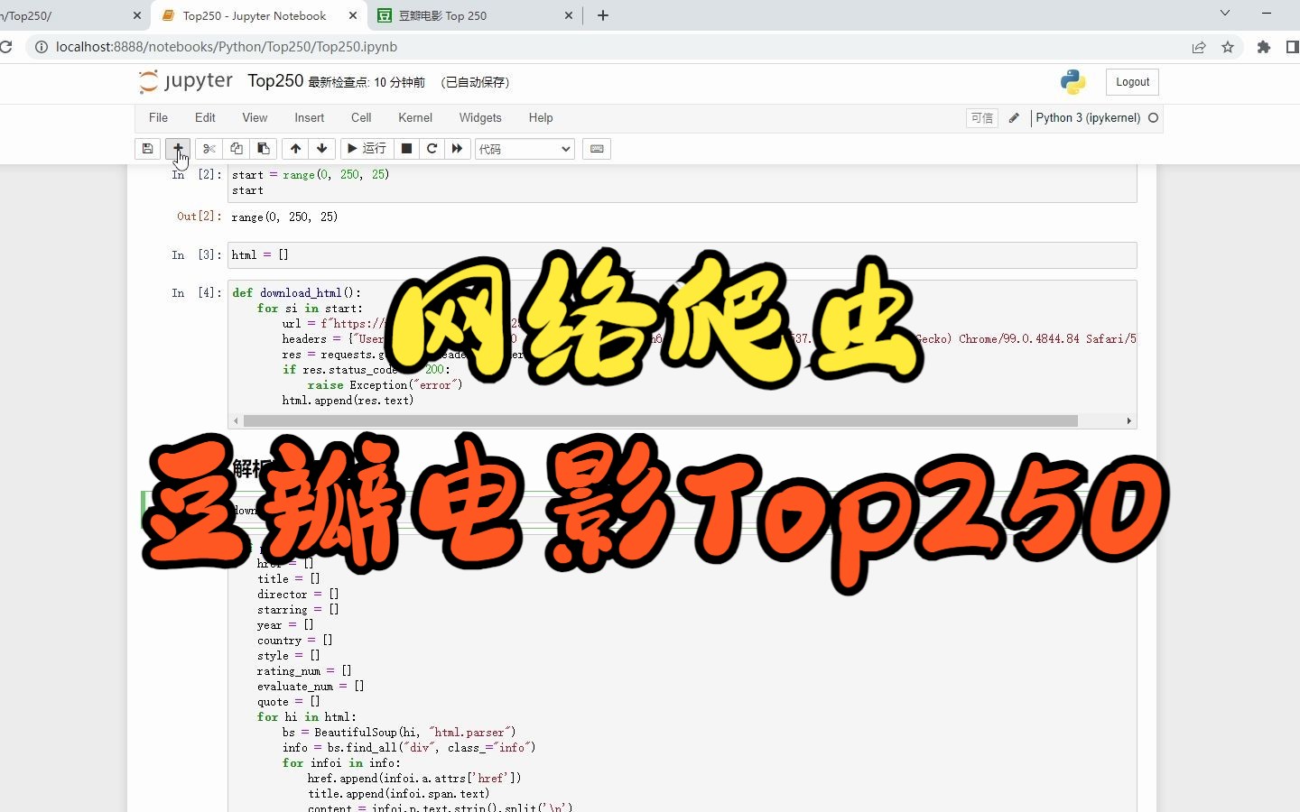This screenshot has width=1300, height=812.
Task: Bookmark this page star icon
Action: click(1228, 47)
